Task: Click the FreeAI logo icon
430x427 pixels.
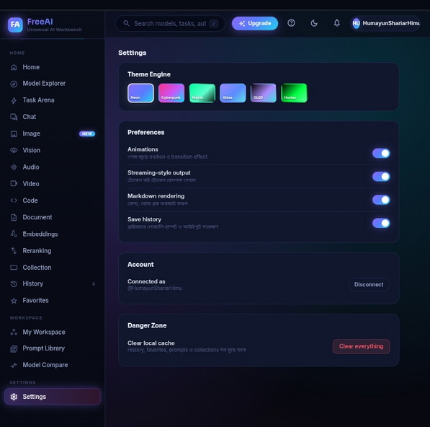Action: pyautogui.click(x=15, y=25)
